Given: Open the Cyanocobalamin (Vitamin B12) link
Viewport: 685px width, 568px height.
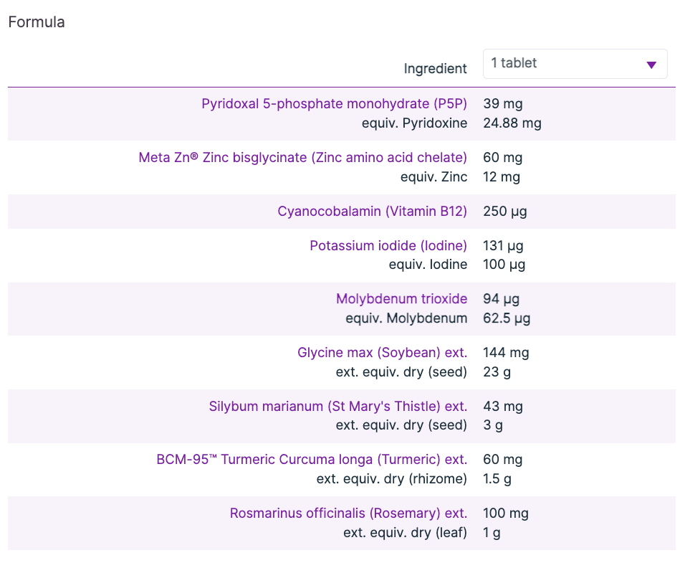Looking at the screenshot, I should 372,212.
